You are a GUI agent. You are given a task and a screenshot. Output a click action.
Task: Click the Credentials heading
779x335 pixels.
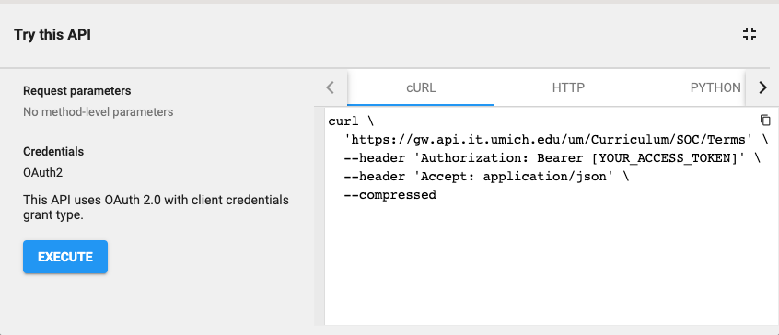pyautogui.click(x=53, y=151)
